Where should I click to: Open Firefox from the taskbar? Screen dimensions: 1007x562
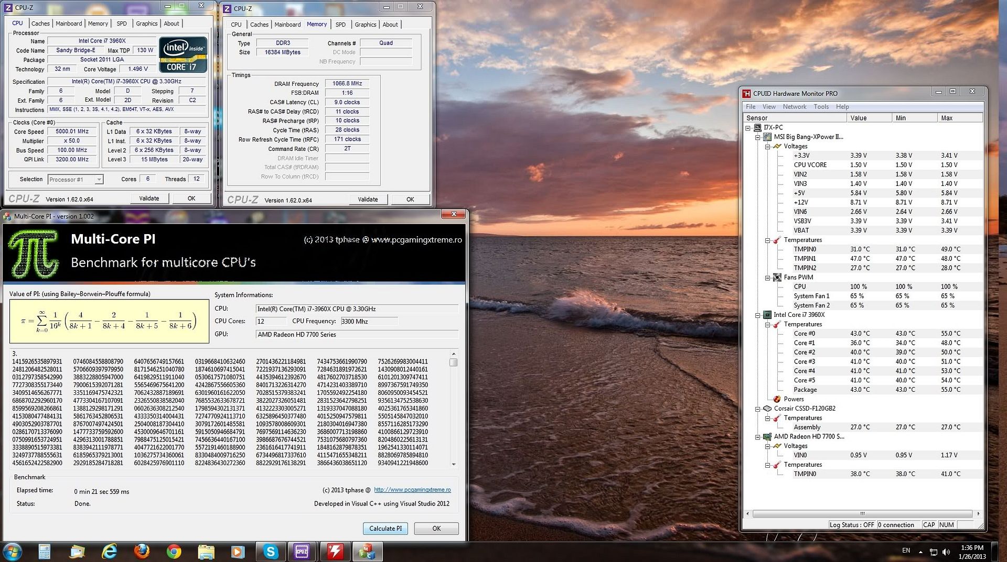coord(142,552)
